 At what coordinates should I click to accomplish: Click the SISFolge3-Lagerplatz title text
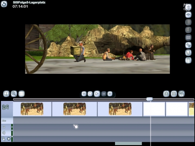click(29, 3)
